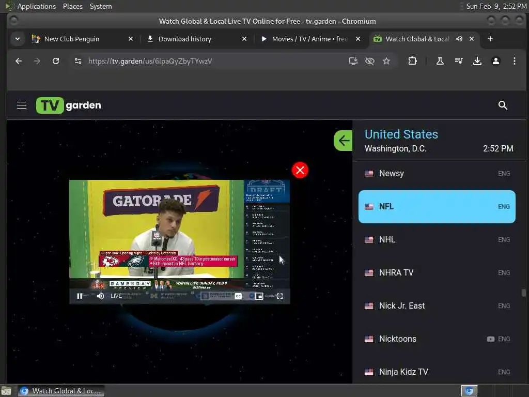Select the NHRA TV channel

[437, 273]
